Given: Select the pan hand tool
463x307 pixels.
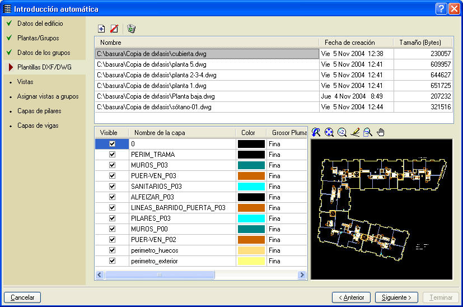Looking at the screenshot, I should click(x=381, y=132).
